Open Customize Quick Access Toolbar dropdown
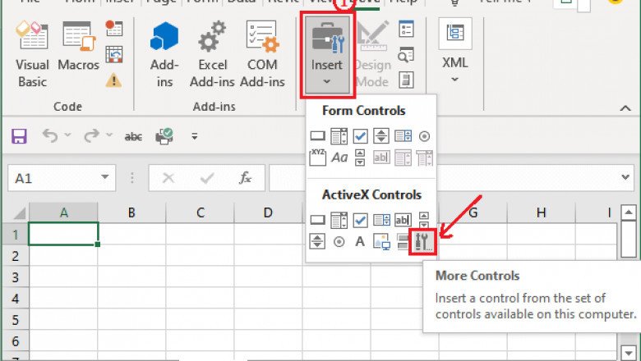The image size is (641, 361). click(195, 136)
